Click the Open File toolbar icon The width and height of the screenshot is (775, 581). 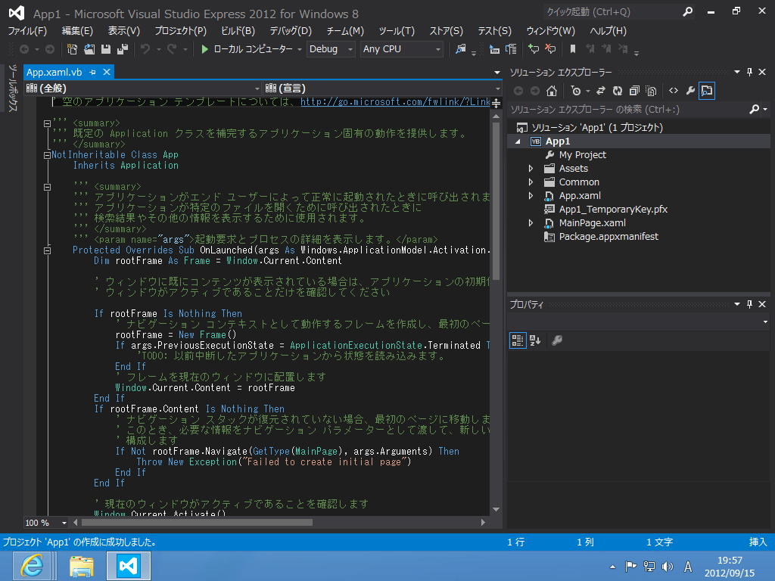[89, 49]
